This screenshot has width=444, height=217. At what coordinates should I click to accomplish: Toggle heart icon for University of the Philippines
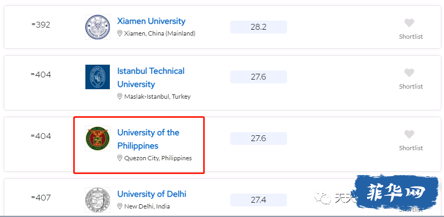409,134
